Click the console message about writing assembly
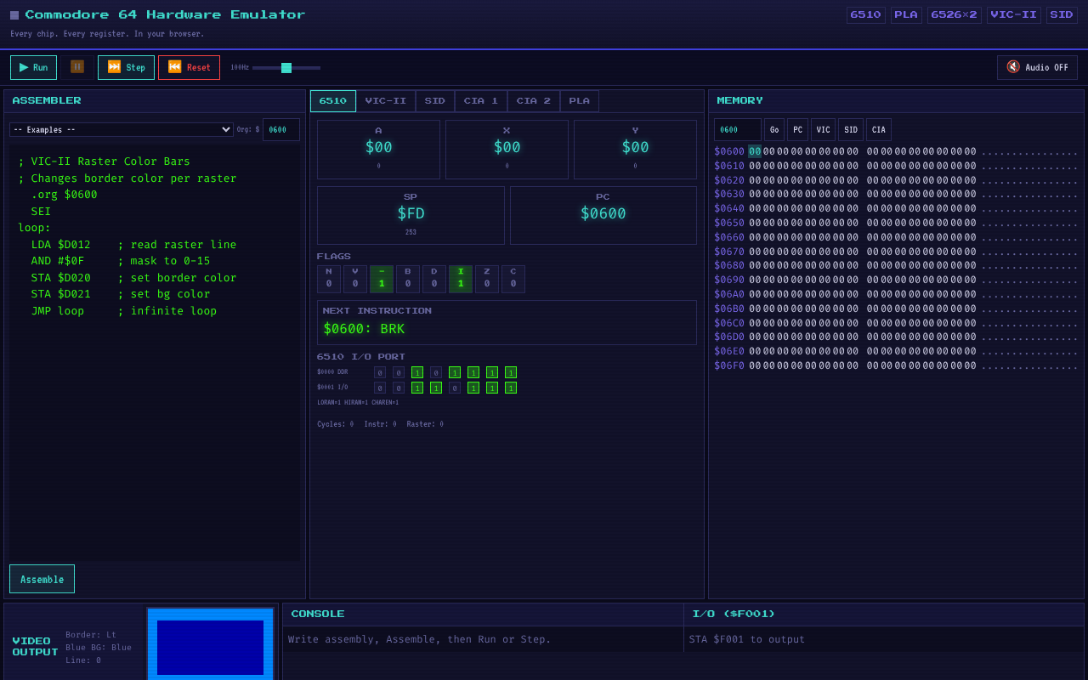 click(420, 639)
